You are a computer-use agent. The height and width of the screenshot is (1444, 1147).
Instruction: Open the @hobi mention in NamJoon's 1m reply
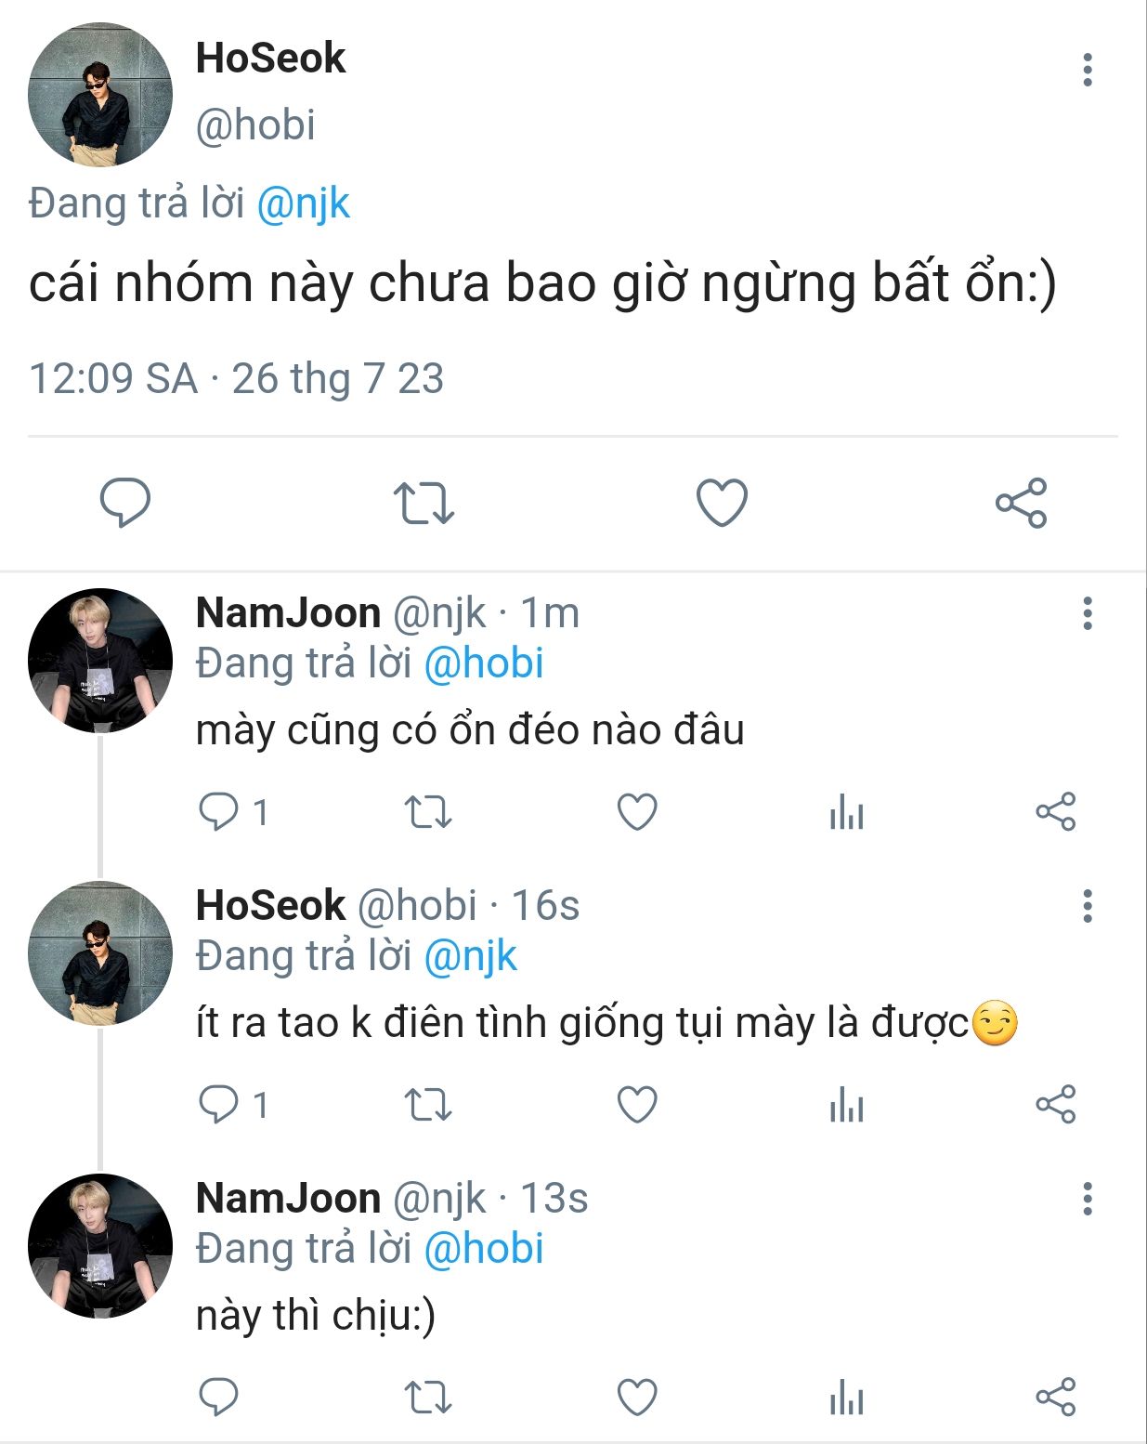point(483,664)
